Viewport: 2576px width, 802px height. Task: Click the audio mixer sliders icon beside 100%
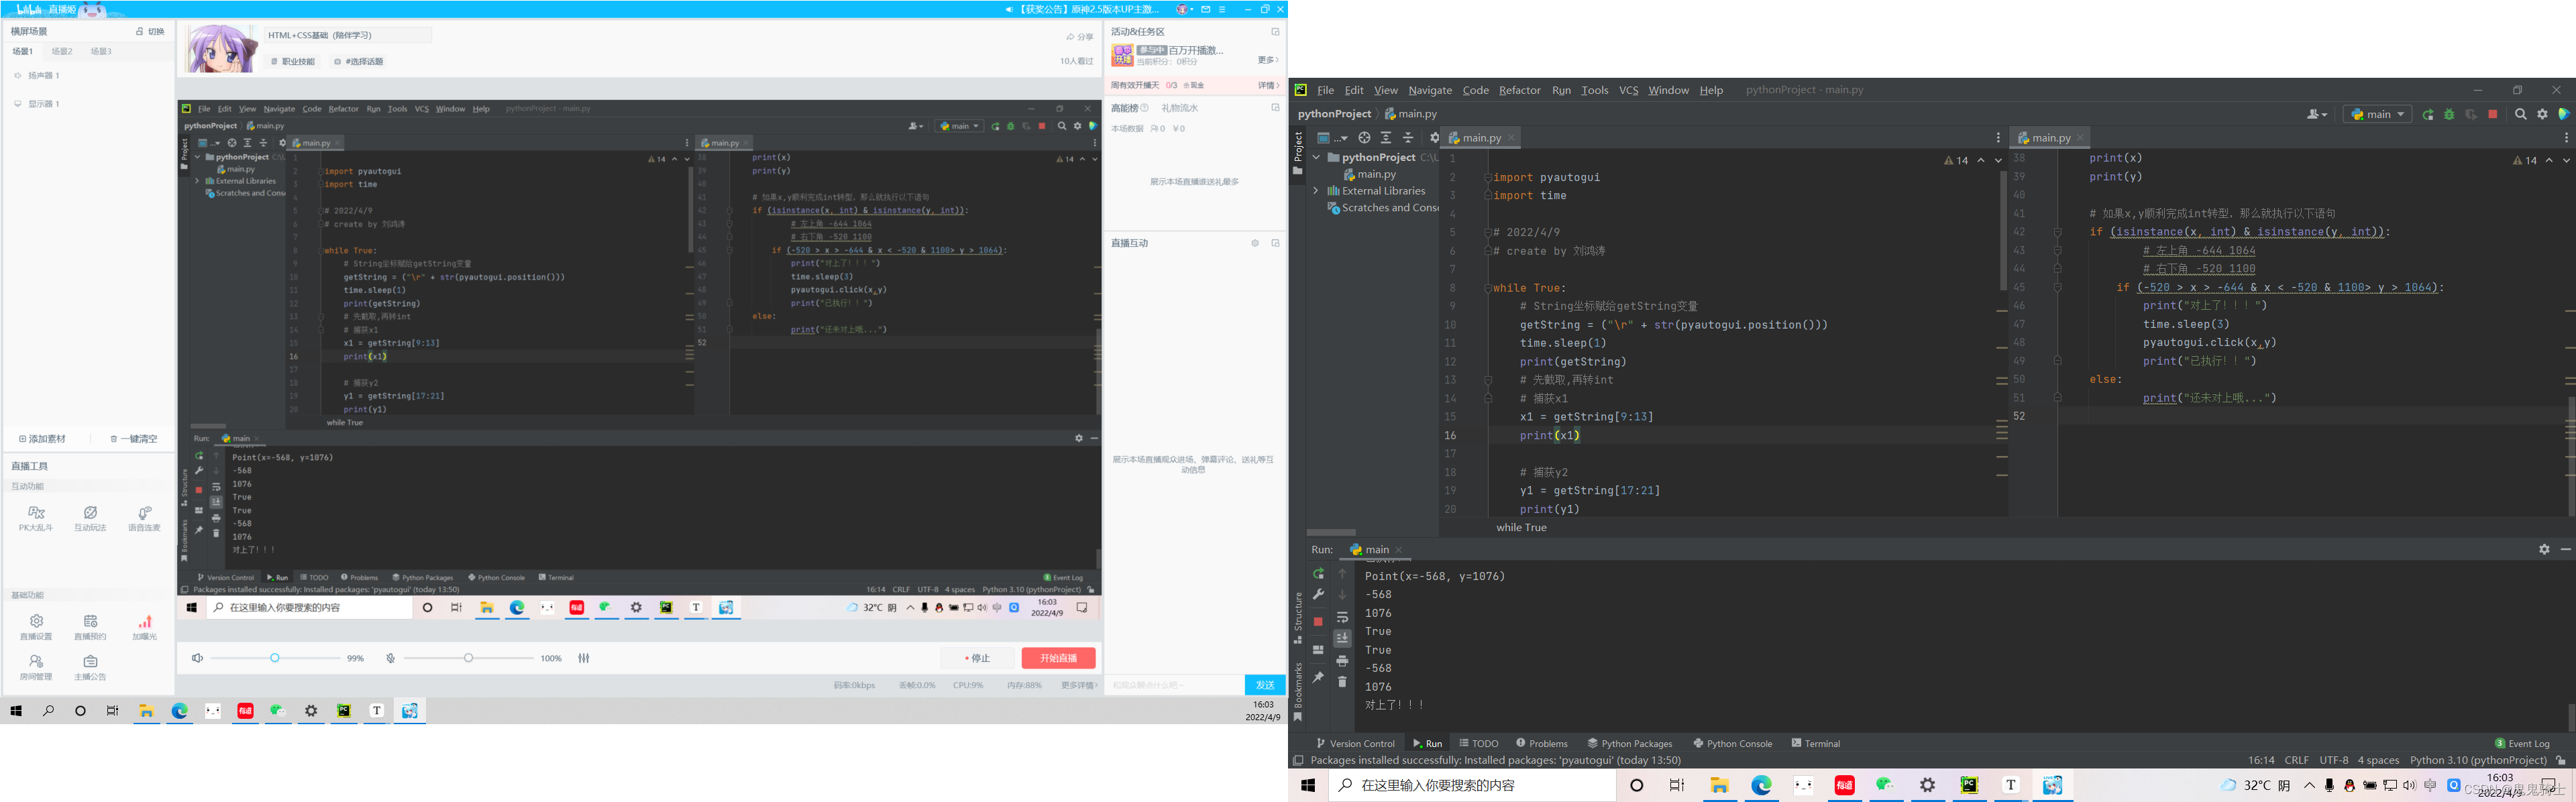584,658
